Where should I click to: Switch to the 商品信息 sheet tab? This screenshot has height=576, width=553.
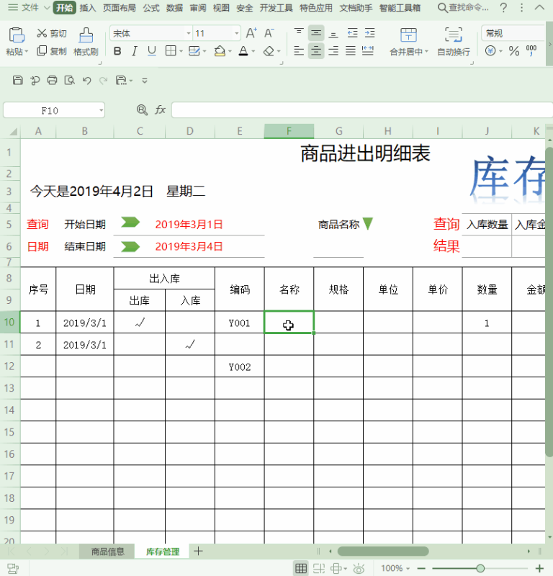[107, 552]
